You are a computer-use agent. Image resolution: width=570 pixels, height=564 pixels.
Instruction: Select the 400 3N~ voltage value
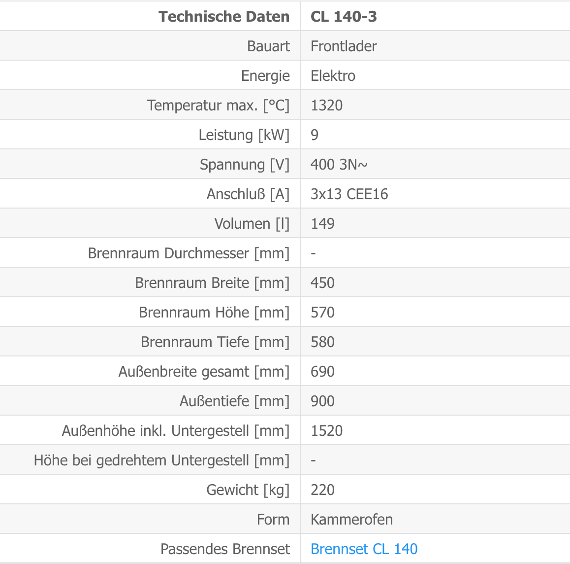click(339, 164)
